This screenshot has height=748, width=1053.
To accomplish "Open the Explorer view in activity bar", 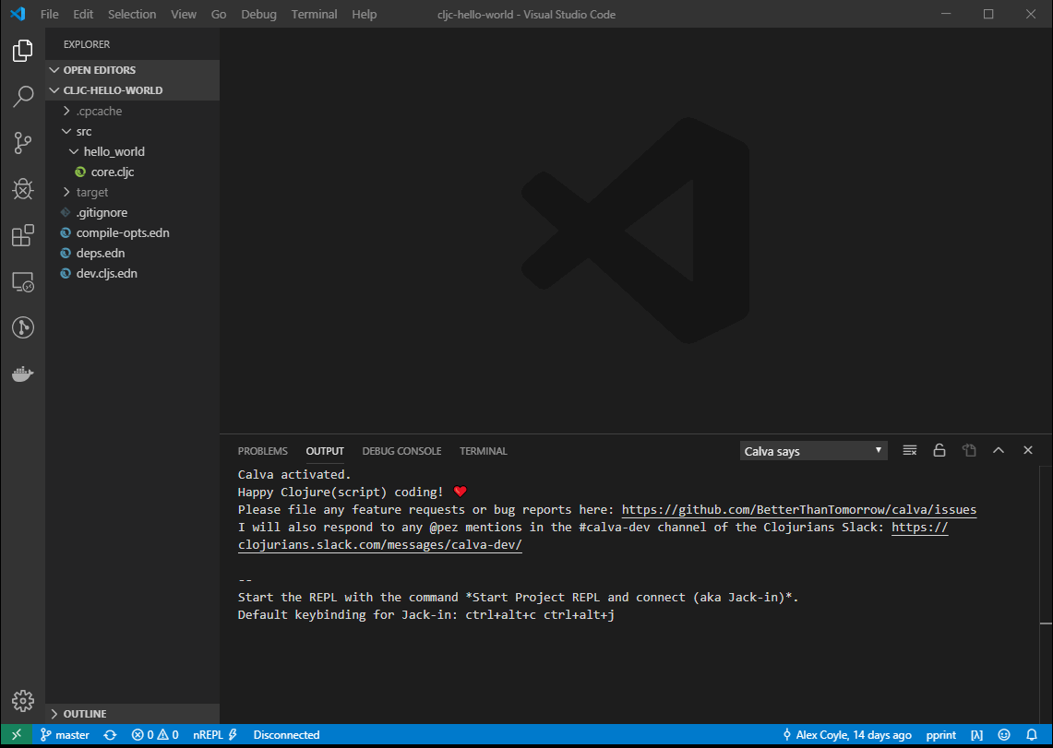I will 23,51.
